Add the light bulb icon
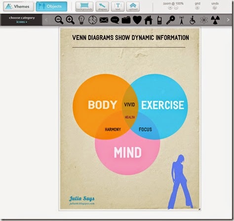This screenshot has height=221, width=234. 81,20
